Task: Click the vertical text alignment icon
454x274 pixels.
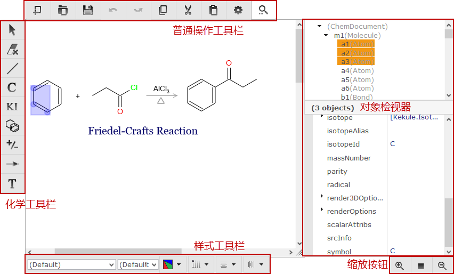Action: pyautogui.click(x=251, y=264)
